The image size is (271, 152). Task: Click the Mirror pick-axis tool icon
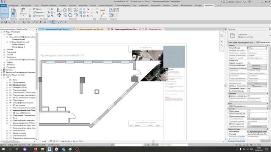tap(70, 10)
